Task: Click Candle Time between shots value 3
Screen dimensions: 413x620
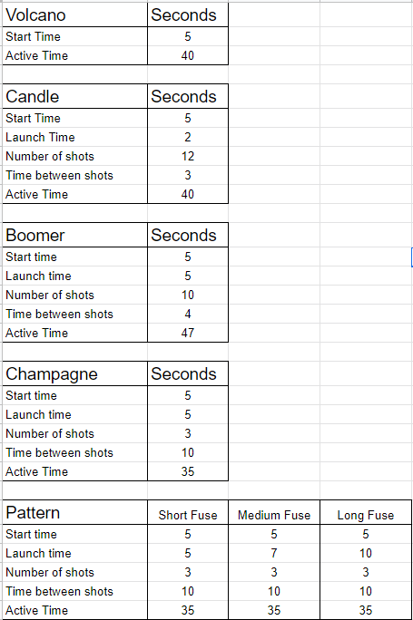Action: [x=188, y=175]
